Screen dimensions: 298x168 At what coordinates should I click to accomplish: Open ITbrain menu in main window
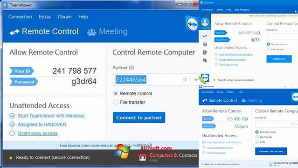point(65,17)
